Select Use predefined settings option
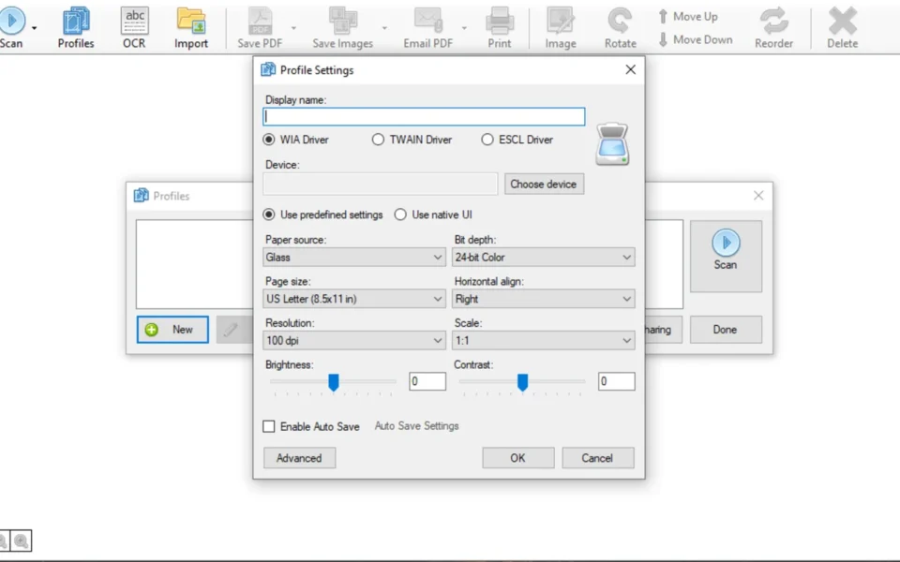Image resolution: width=900 pixels, height=562 pixels. click(x=269, y=214)
